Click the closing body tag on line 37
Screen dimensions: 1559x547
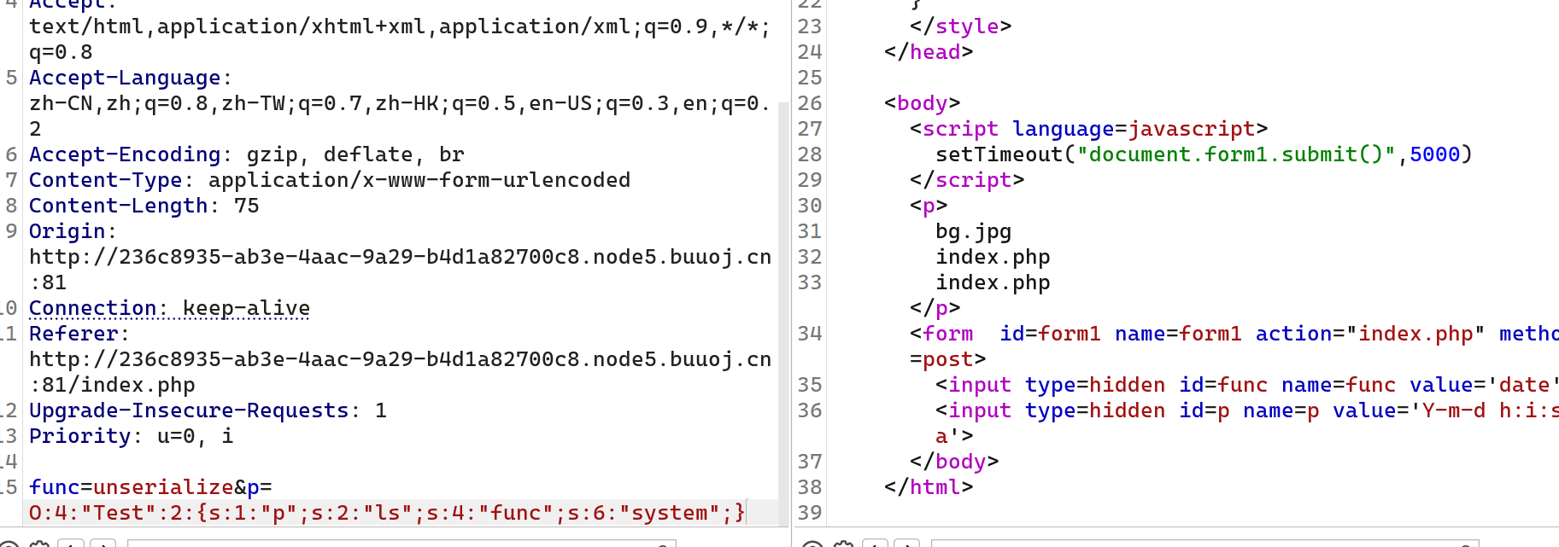(x=954, y=462)
